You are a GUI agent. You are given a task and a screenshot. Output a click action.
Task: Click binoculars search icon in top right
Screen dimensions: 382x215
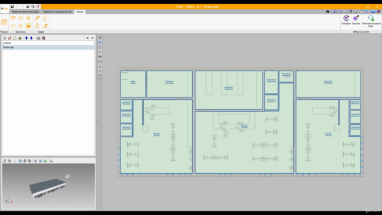click(x=328, y=11)
